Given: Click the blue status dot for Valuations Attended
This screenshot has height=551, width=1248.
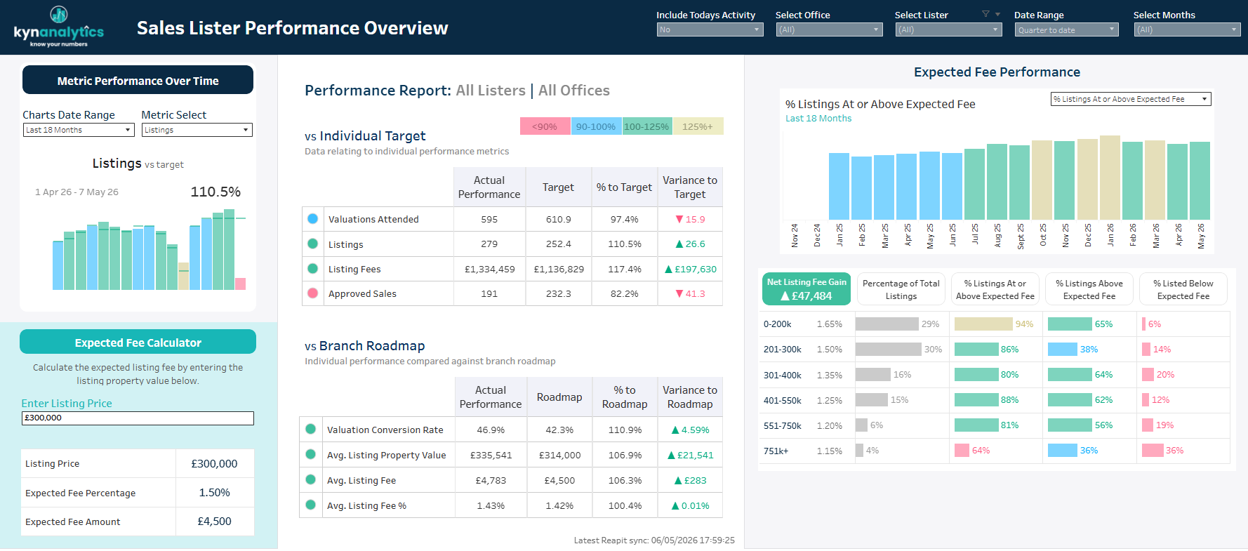Looking at the screenshot, I should pos(313,219).
